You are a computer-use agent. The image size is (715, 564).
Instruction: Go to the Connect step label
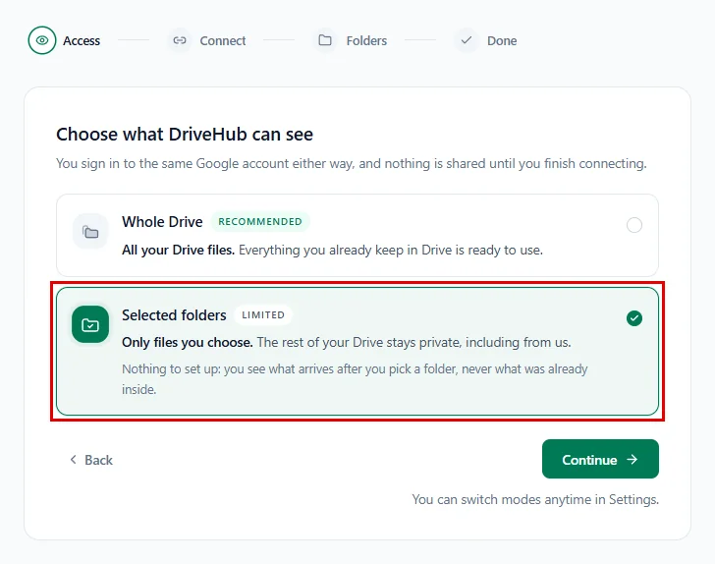click(223, 41)
